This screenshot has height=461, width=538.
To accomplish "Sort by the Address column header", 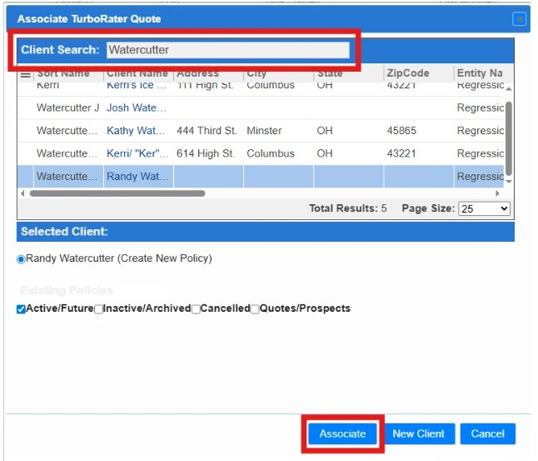I will click(197, 73).
